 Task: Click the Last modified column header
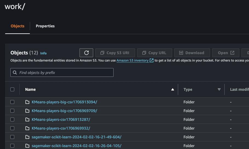pos(239,89)
